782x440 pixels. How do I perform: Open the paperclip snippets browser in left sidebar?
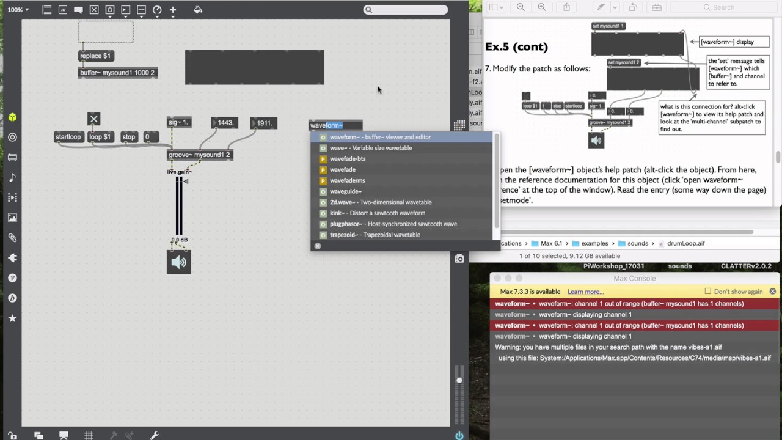[x=12, y=238]
